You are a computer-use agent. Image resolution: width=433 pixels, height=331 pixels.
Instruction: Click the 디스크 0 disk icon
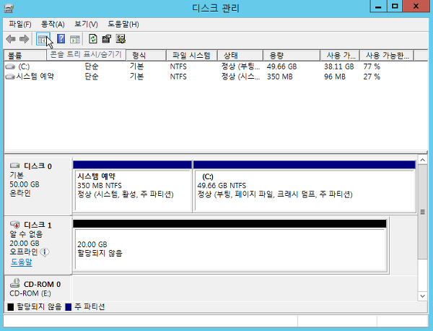click(x=15, y=165)
